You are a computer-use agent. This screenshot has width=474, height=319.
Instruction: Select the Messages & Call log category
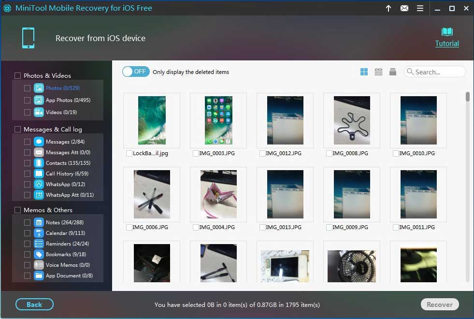click(17, 129)
